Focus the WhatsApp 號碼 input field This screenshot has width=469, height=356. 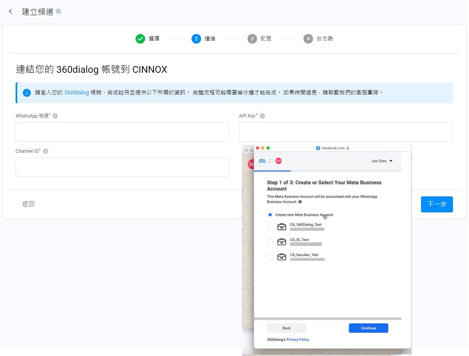point(122,132)
